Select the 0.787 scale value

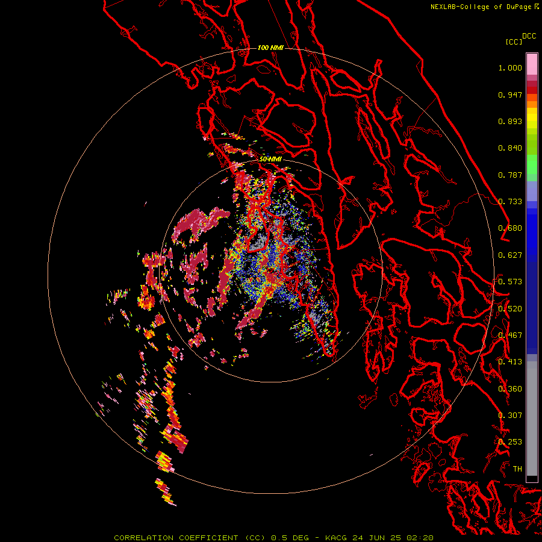510,175
